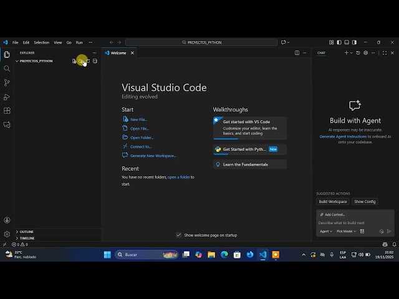Image resolution: width=399 pixels, height=299 pixels.
Task: Open the Extensions view
Action: pos(7,111)
